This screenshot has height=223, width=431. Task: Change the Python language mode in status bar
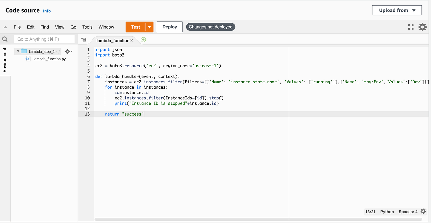coord(387,212)
